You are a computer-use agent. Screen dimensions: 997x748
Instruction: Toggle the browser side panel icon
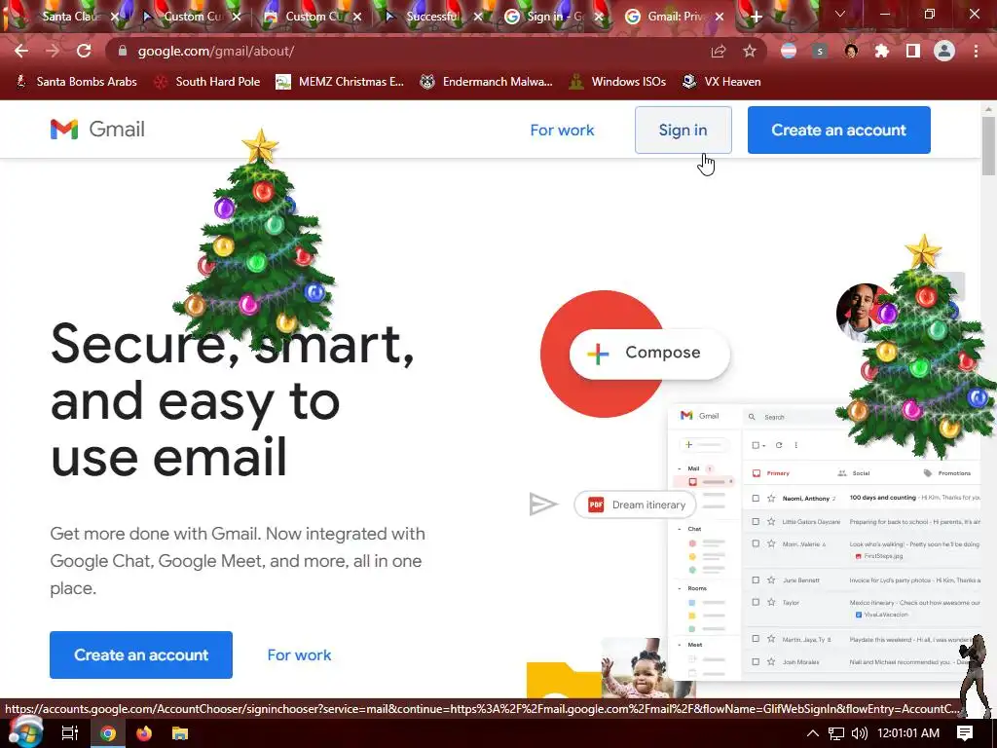coord(913,51)
